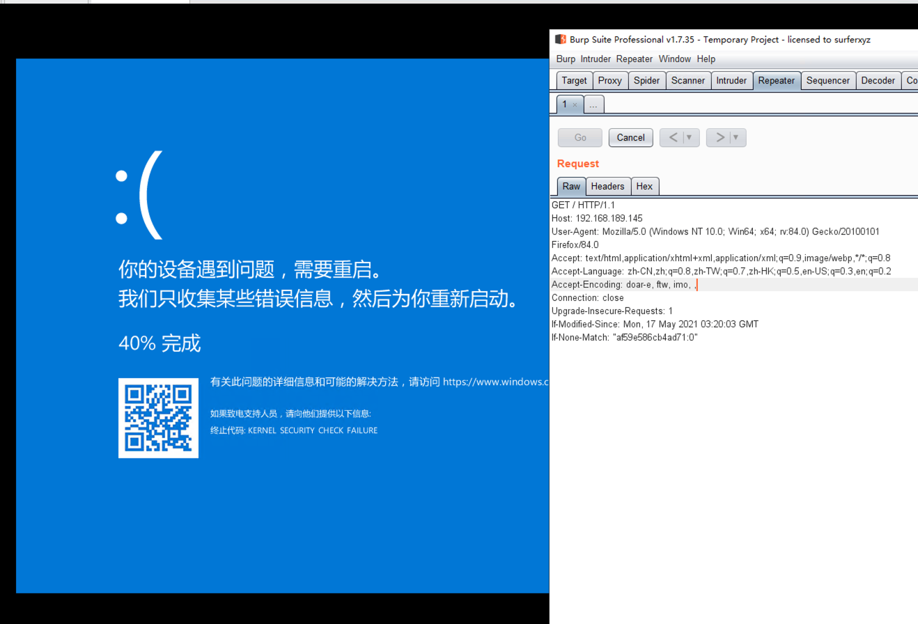Go to previous request with back arrow
Viewport: 918px width, 624px height.
672,138
